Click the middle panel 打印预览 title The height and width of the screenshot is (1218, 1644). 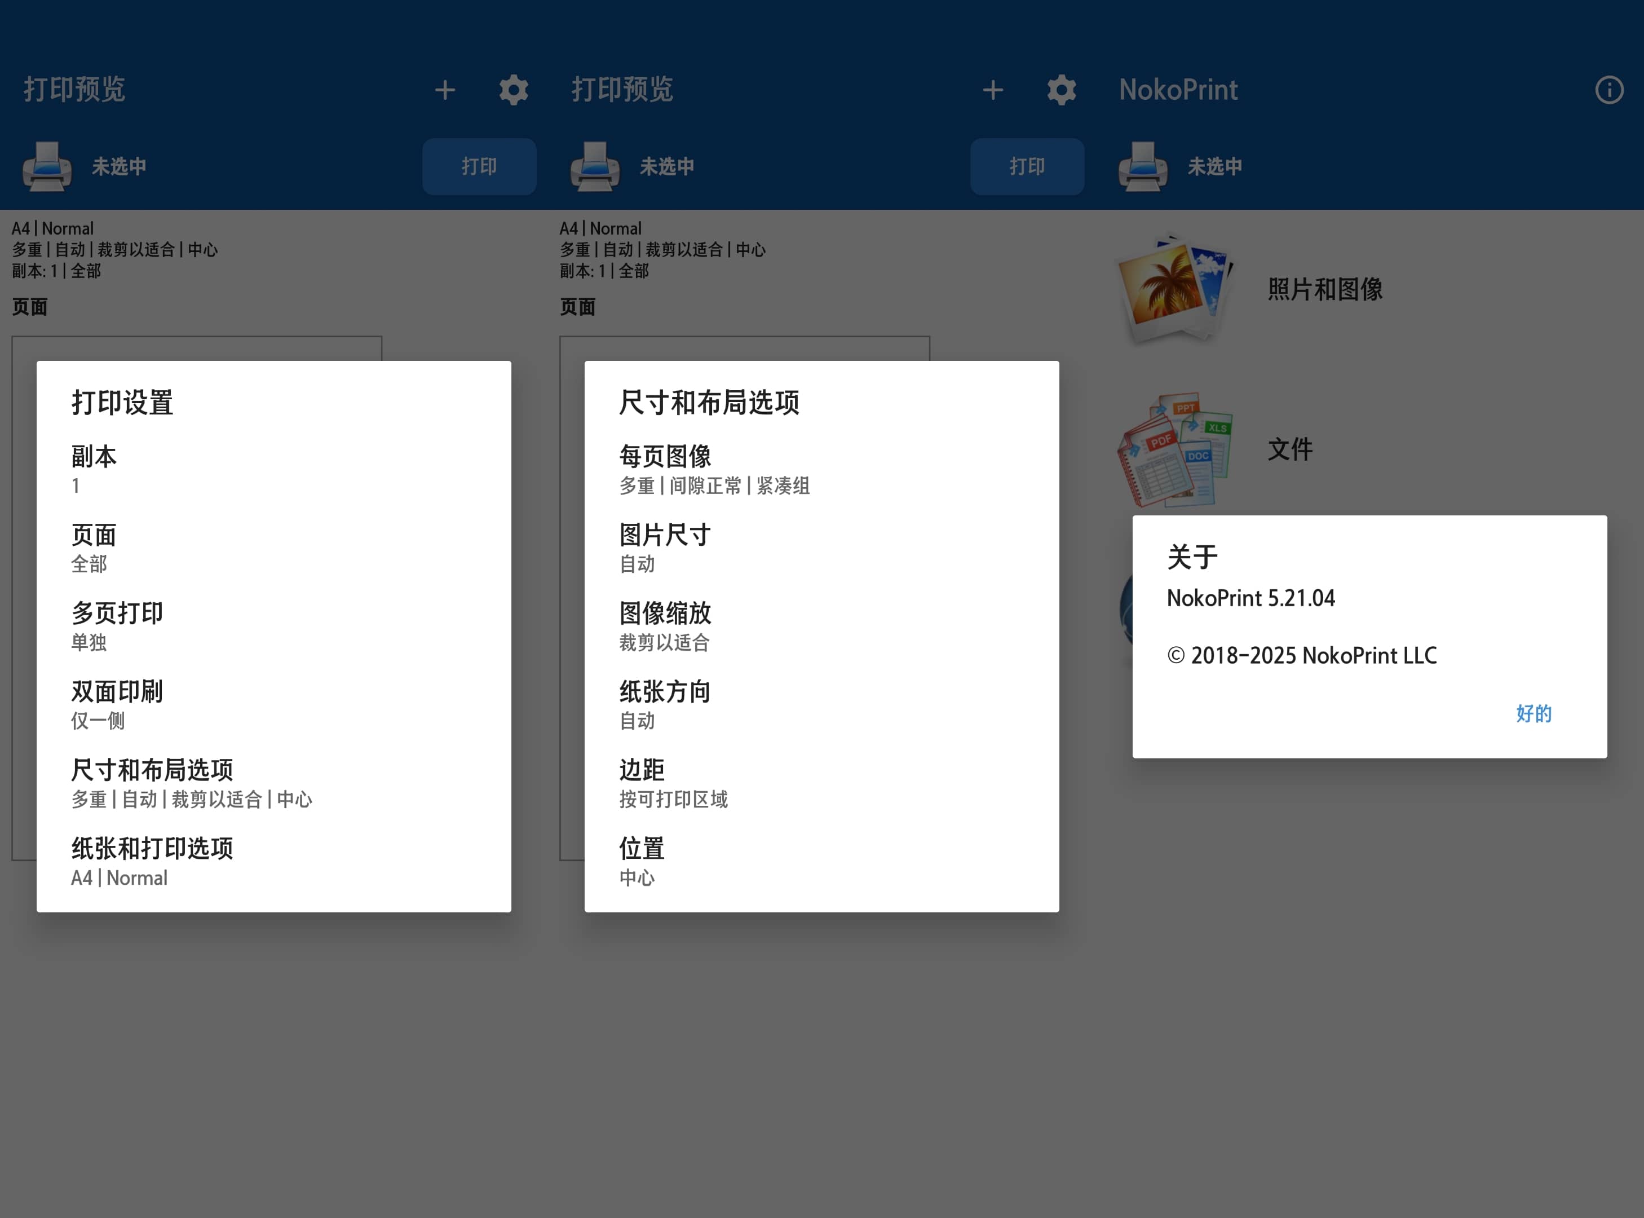pos(622,89)
